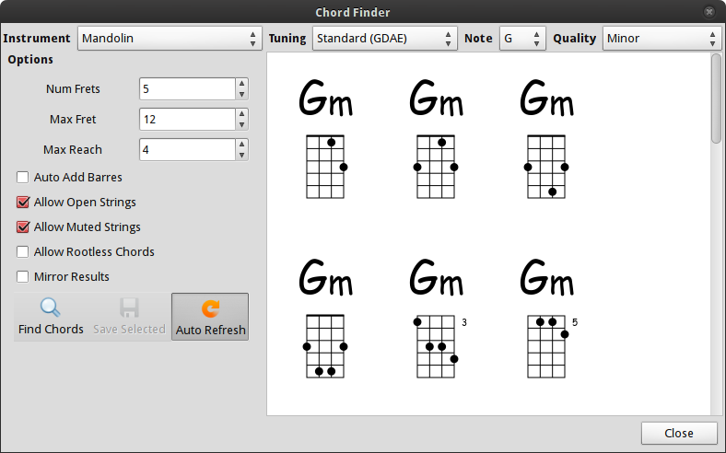
Task: Select the Gm chord marked fret 5
Action: click(547, 346)
